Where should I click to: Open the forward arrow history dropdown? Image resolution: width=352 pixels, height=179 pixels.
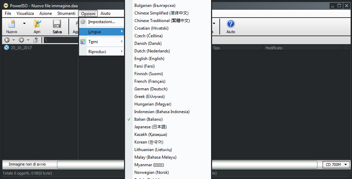coord(28,40)
